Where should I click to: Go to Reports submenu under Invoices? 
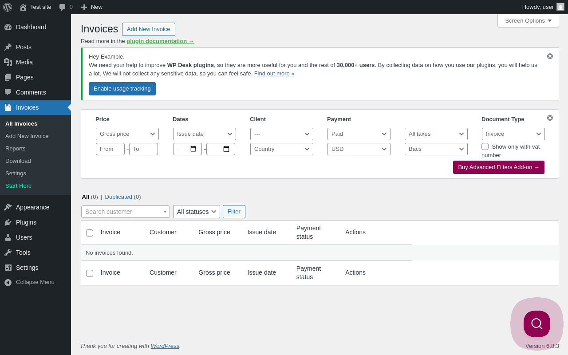tap(16, 149)
